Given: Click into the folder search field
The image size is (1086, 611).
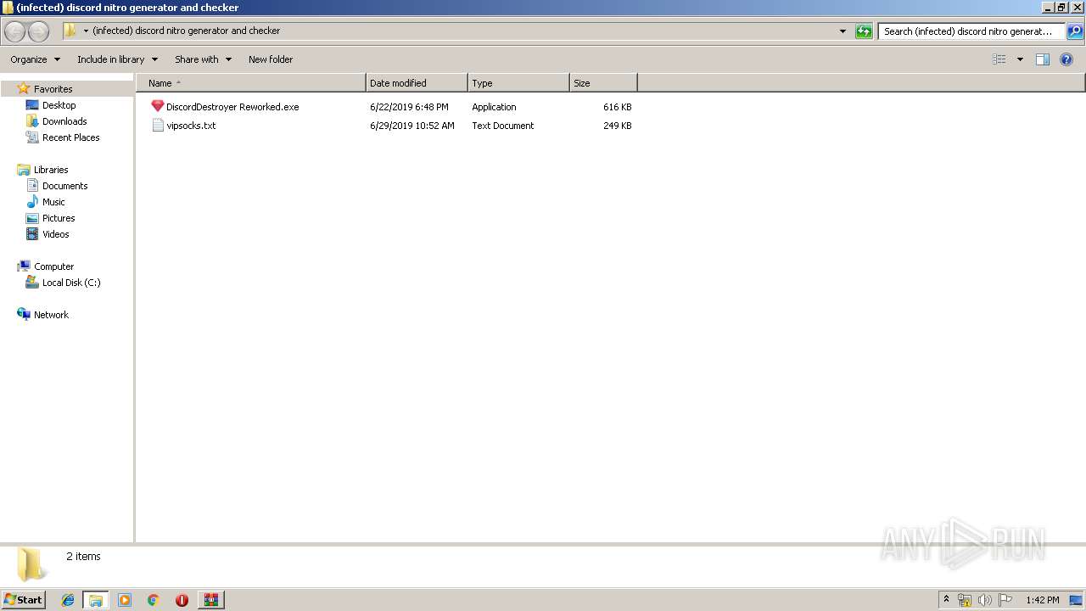Looking at the screenshot, I should [971, 31].
